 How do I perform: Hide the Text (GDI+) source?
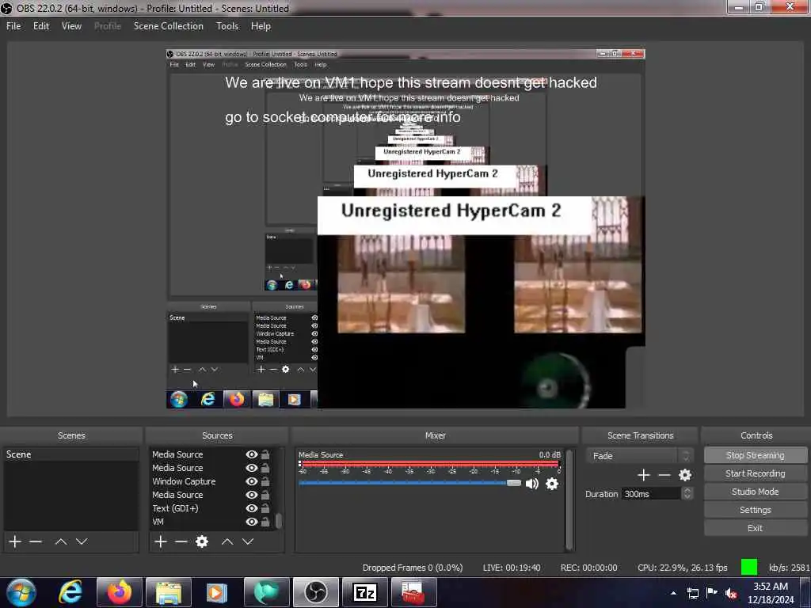pos(251,508)
